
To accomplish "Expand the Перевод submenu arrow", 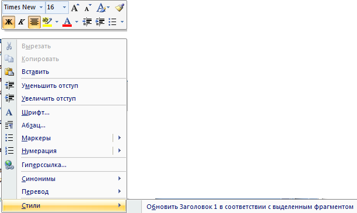I will [x=120, y=191].
